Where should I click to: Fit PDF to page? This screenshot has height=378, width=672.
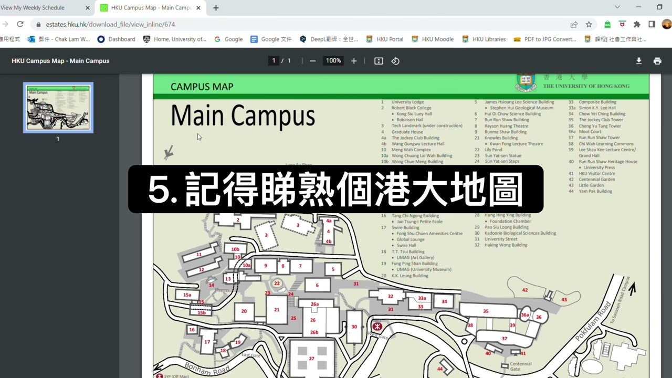pos(379,61)
